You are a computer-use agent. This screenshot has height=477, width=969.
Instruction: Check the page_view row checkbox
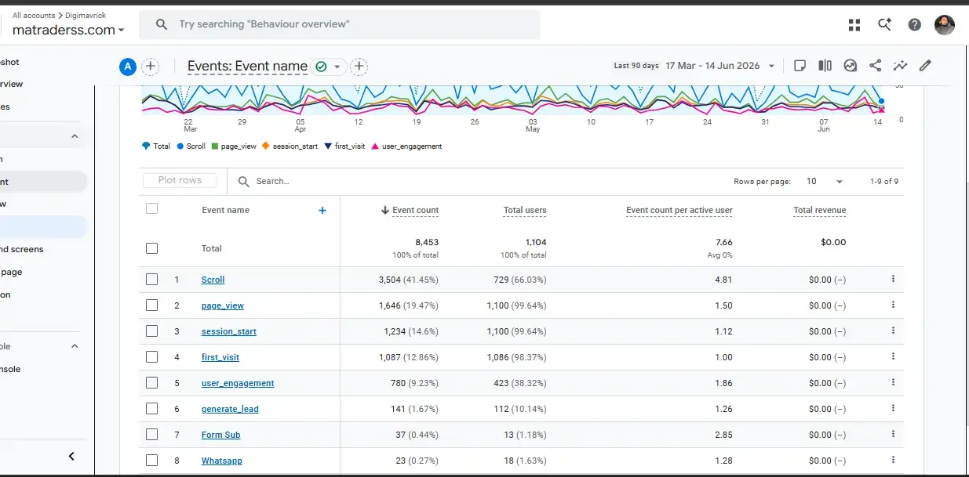pyautogui.click(x=152, y=305)
